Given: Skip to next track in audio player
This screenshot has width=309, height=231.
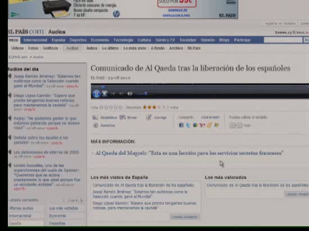Looking at the screenshot, I should pyautogui.click(x=121, y=94).
